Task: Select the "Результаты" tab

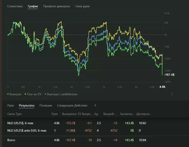Action: (26, 105)
